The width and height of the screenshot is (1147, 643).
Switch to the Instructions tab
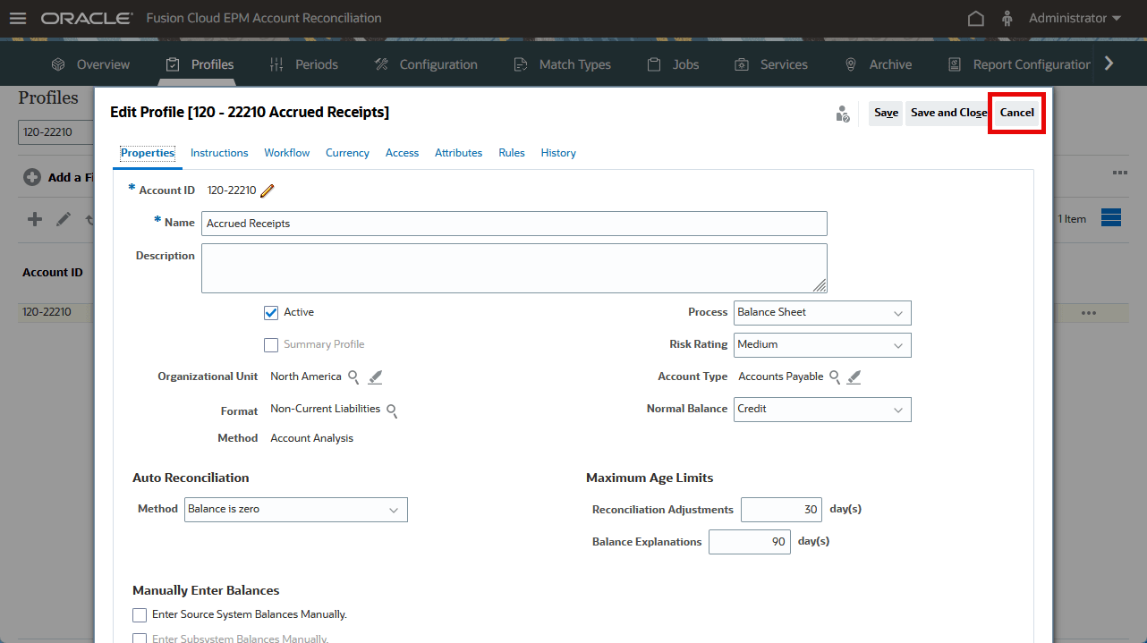(x=219, y=153)
